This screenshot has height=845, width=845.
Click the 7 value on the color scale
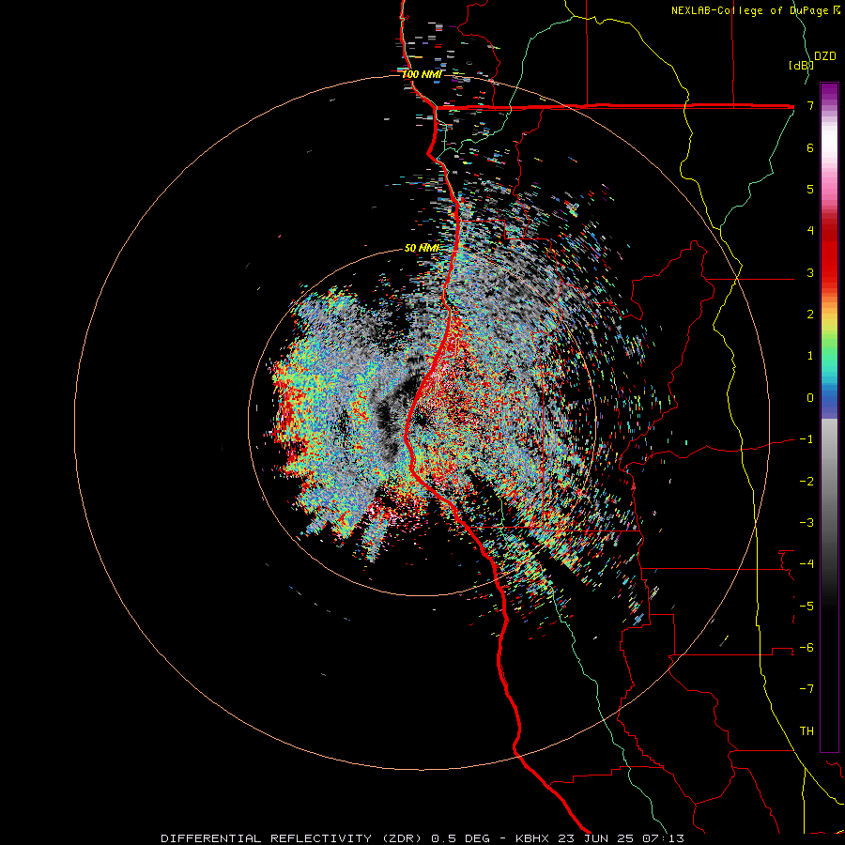point(810,105)
